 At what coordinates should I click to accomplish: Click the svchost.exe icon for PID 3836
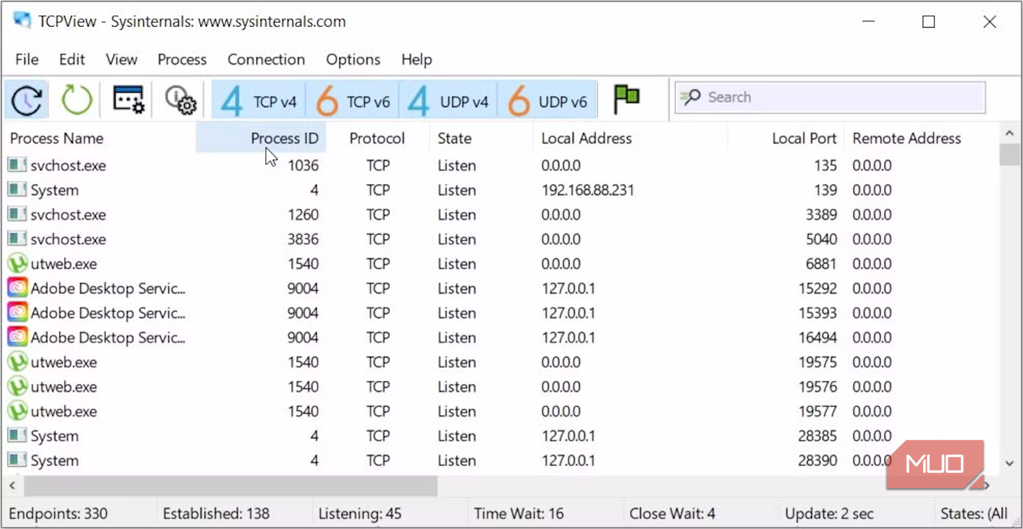tap(17, 238)
